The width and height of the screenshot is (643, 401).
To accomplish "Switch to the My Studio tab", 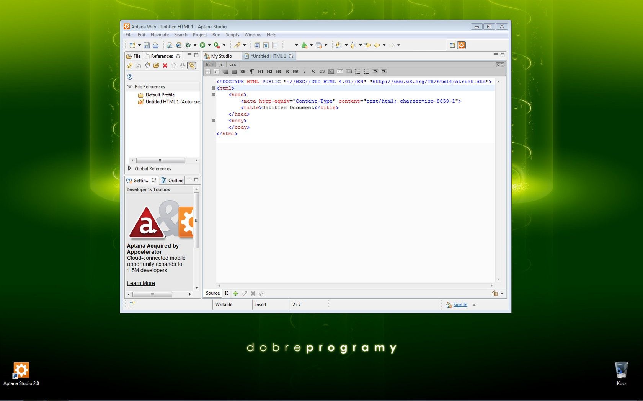I will pos(221,56).
